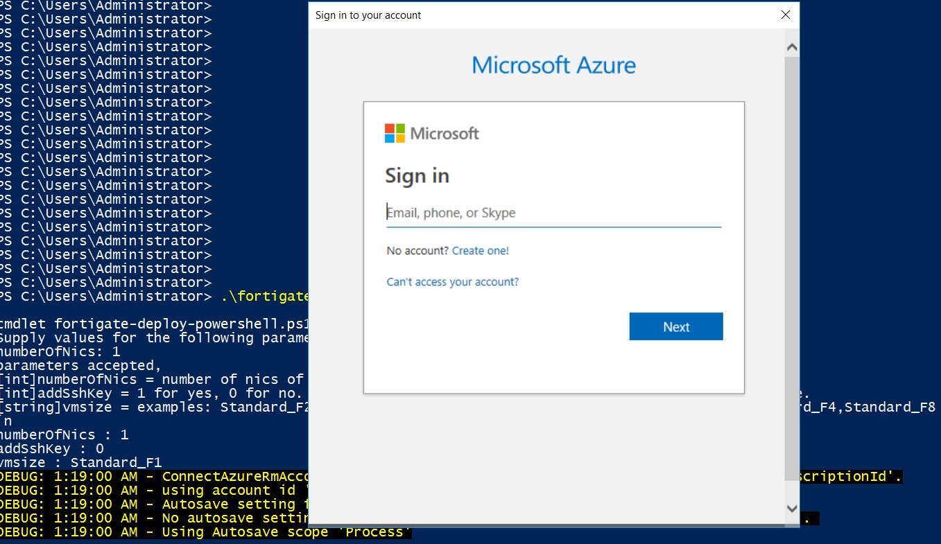Click the 'addSshKey : 0' output line
The image size is (941, 544).
coord(52,449)
